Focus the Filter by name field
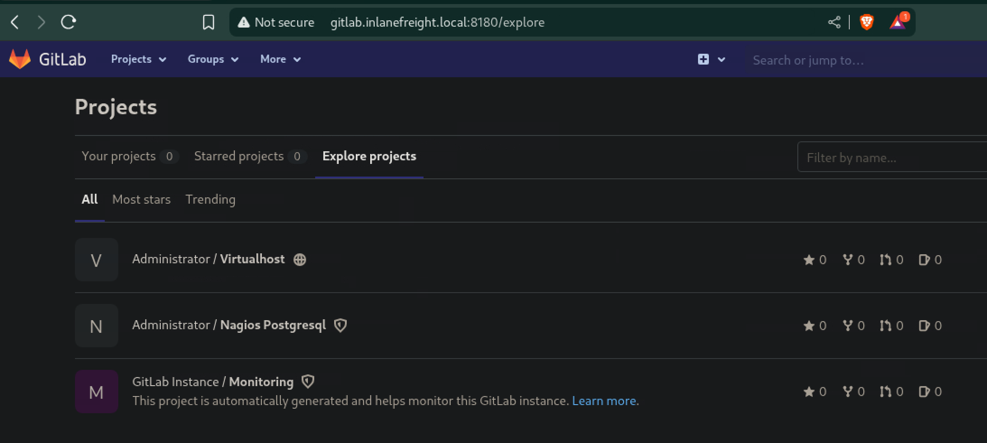Screen dimensions: 987x443 point(892,157)
